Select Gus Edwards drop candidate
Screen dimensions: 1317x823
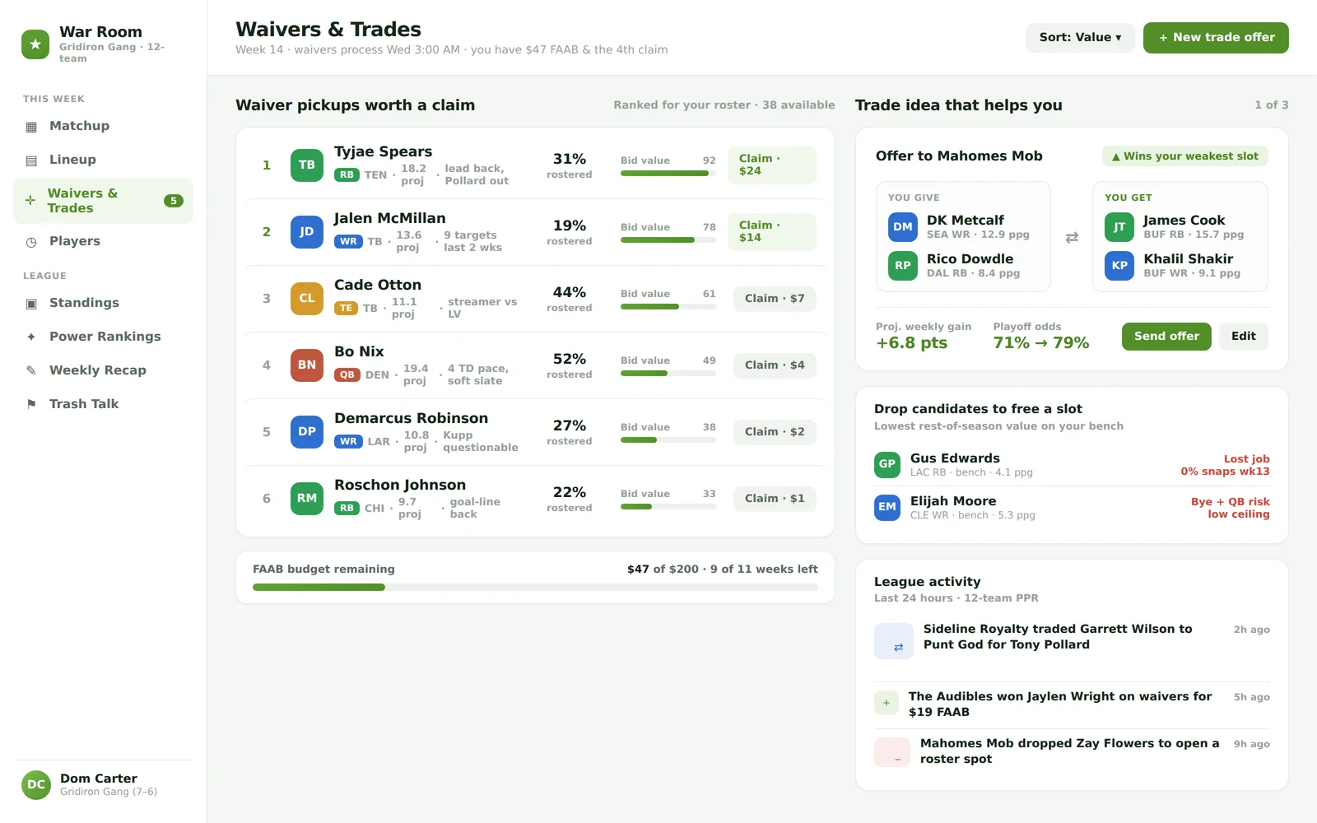point(1072,465)
